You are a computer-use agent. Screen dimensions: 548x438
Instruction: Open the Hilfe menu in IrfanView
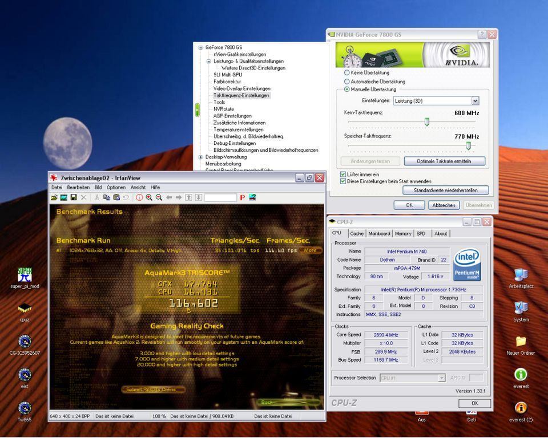click(x=155, y=188)
